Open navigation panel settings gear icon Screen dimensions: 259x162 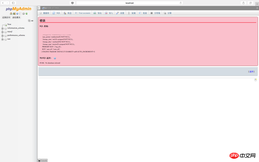[23, 14]
